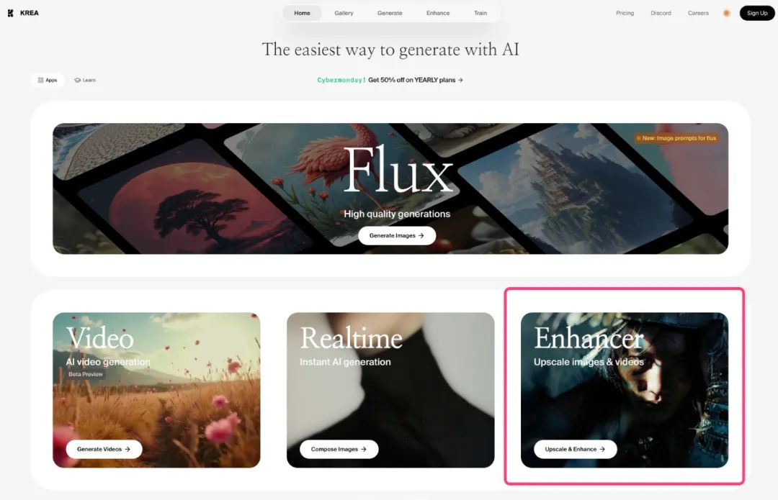Click arrow next to YEARLY plans offer
This screenshot has width=778, height=500.
coord(460,80)
